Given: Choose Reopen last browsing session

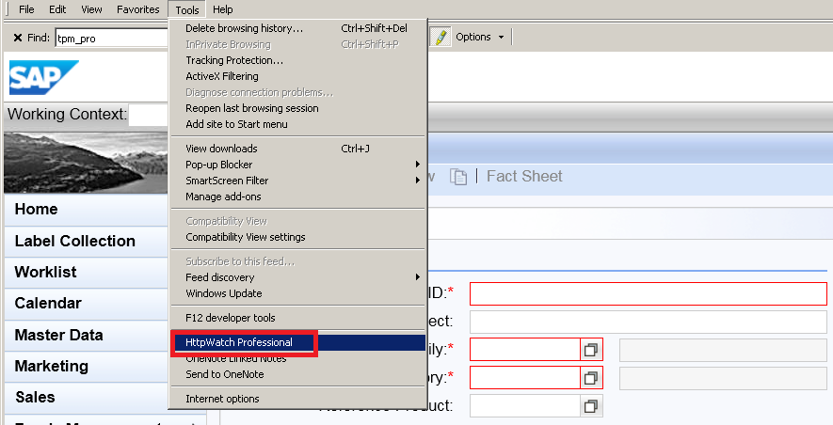Looking at the screenshot, I should click(x=297, y=108).
